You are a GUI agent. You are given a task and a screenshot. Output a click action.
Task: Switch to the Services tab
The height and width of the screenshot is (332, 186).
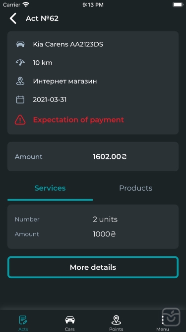tap(50, 188)
